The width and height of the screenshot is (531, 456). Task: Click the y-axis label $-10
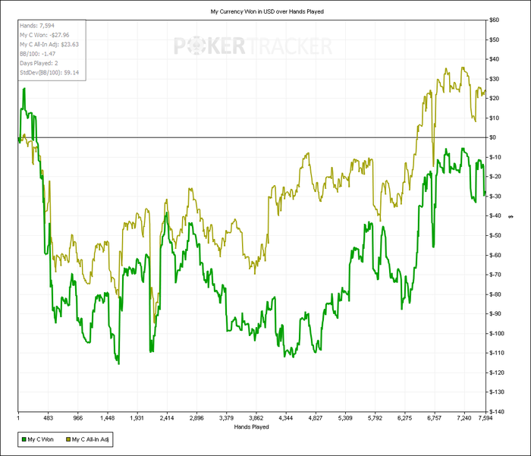tap(495, 157)
